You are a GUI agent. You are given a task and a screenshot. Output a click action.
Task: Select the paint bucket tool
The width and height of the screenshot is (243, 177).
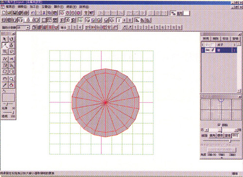click(11, 85)
